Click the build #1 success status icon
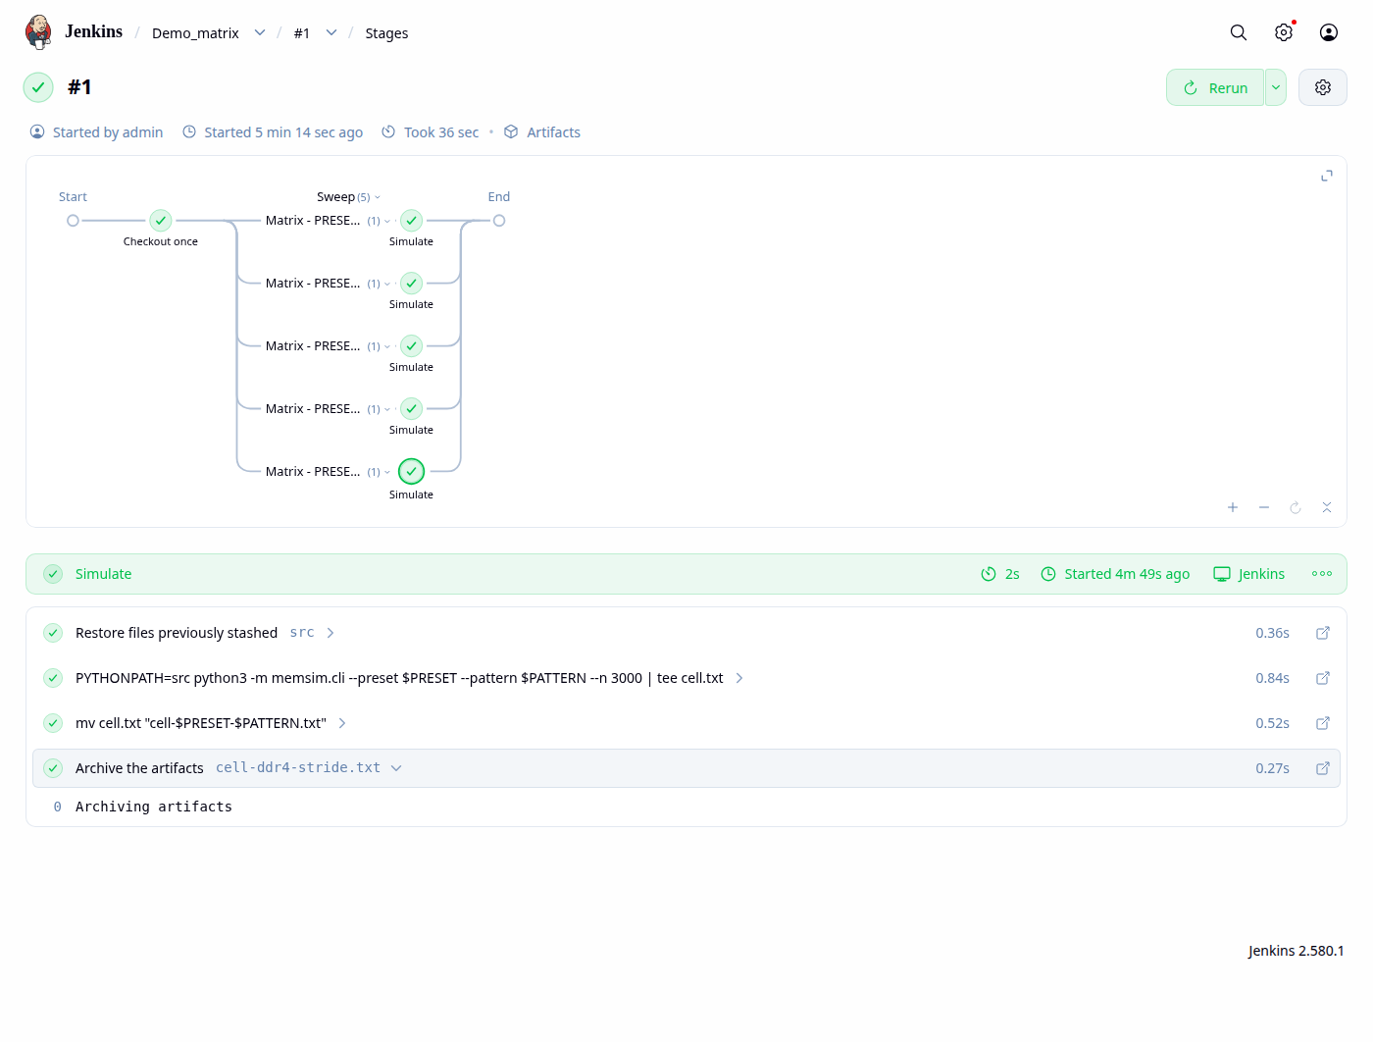The width and height of the screenshot is (1373, 1042). point(38,87)
